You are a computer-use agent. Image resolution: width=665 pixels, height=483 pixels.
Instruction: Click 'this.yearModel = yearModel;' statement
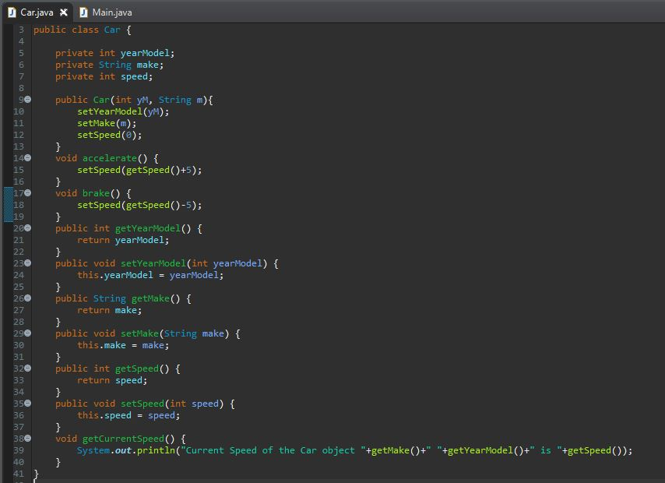tap(150, 275)
